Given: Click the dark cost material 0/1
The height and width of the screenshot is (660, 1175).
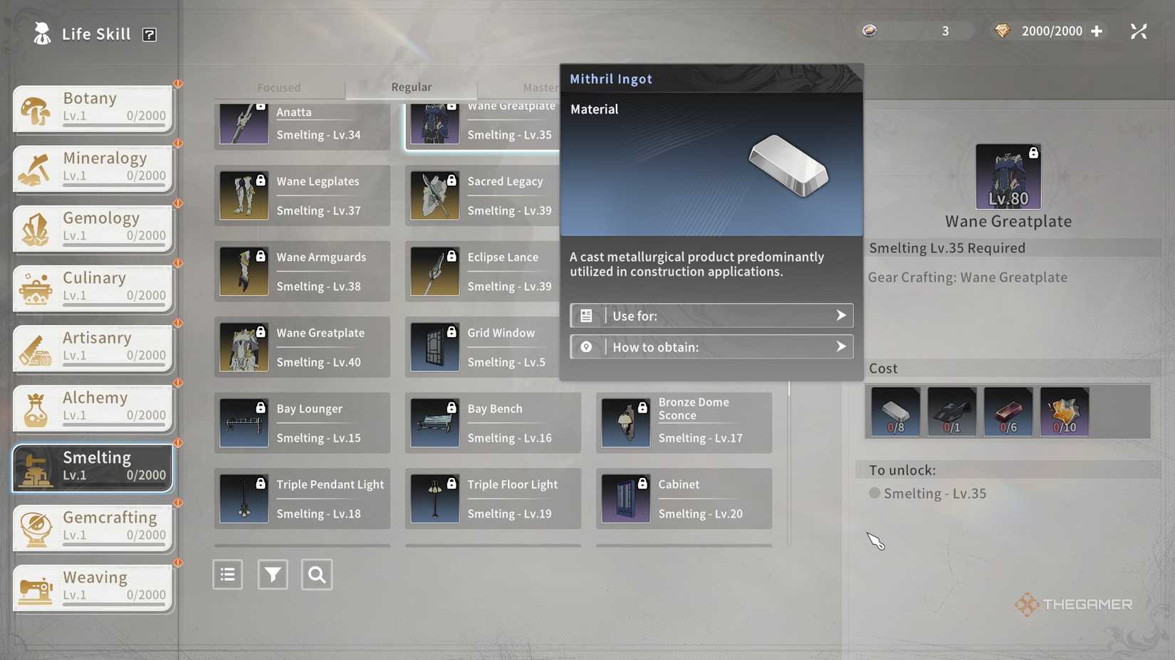Looking at the screenshot, I should click(x=951, y=412).
